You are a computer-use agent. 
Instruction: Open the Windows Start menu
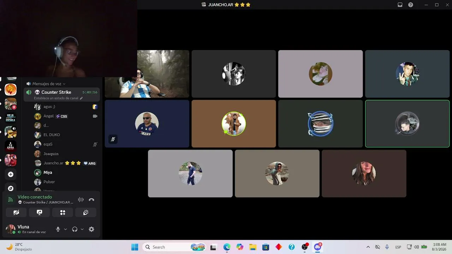pyautogui.click(x=135, y=247)
